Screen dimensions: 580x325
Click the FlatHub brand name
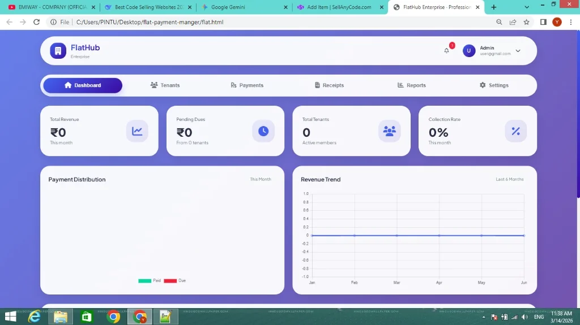(85, 47)
